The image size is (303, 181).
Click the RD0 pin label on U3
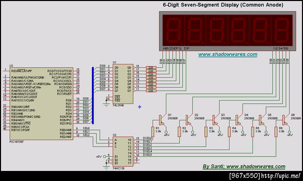tap(69, 101)
